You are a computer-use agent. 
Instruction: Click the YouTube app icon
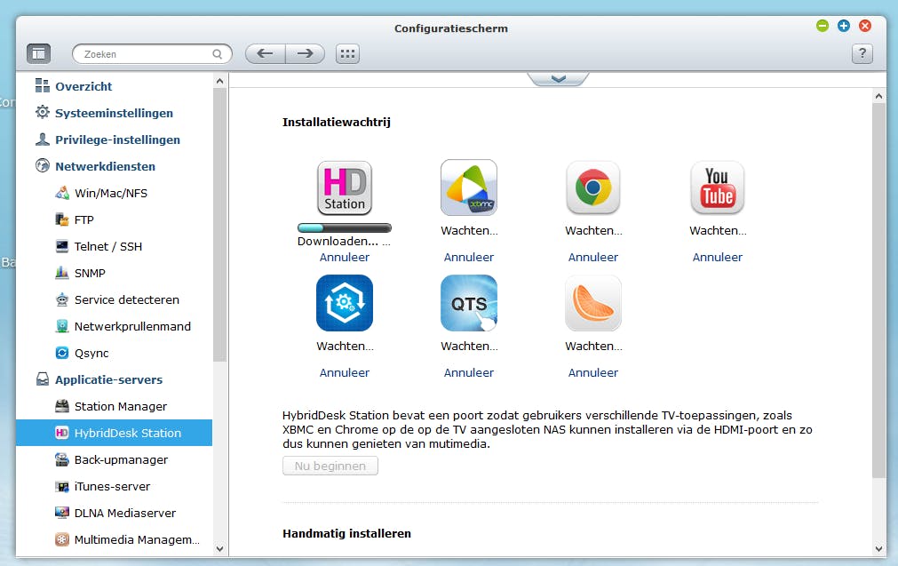click(717, 187)
